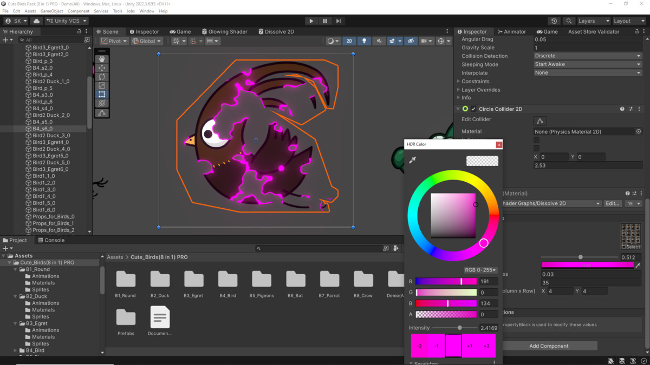The width and height of the screenshot is (650, 365).
Task: Click the Play button
Action: (x=311, y=21)
